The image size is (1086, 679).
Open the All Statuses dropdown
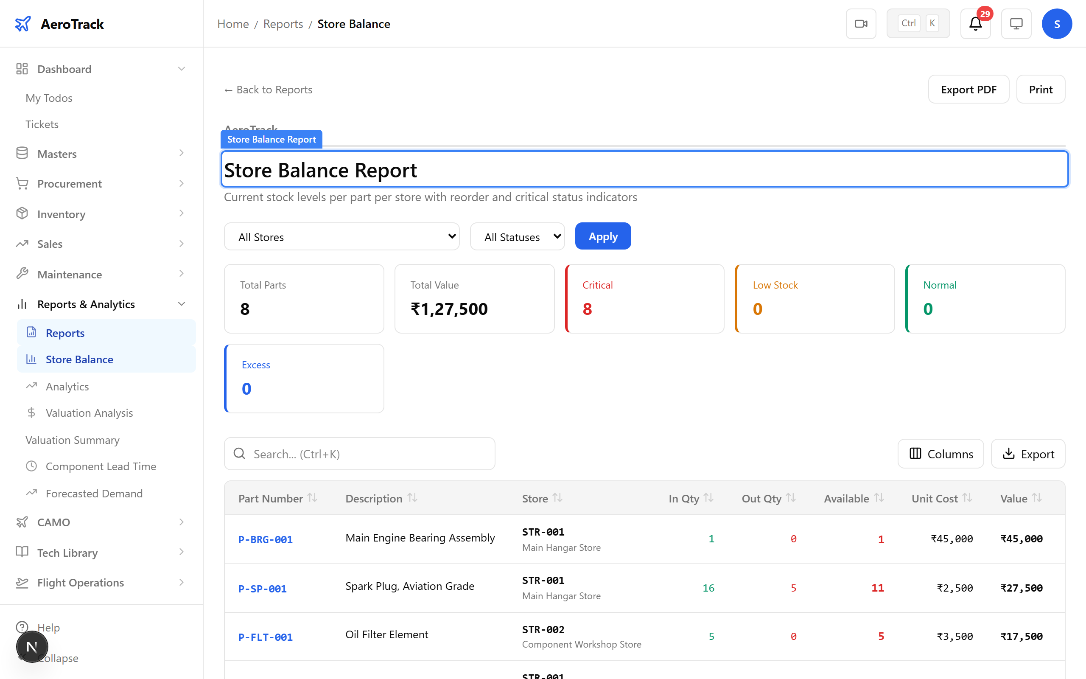tap(517, 236)
